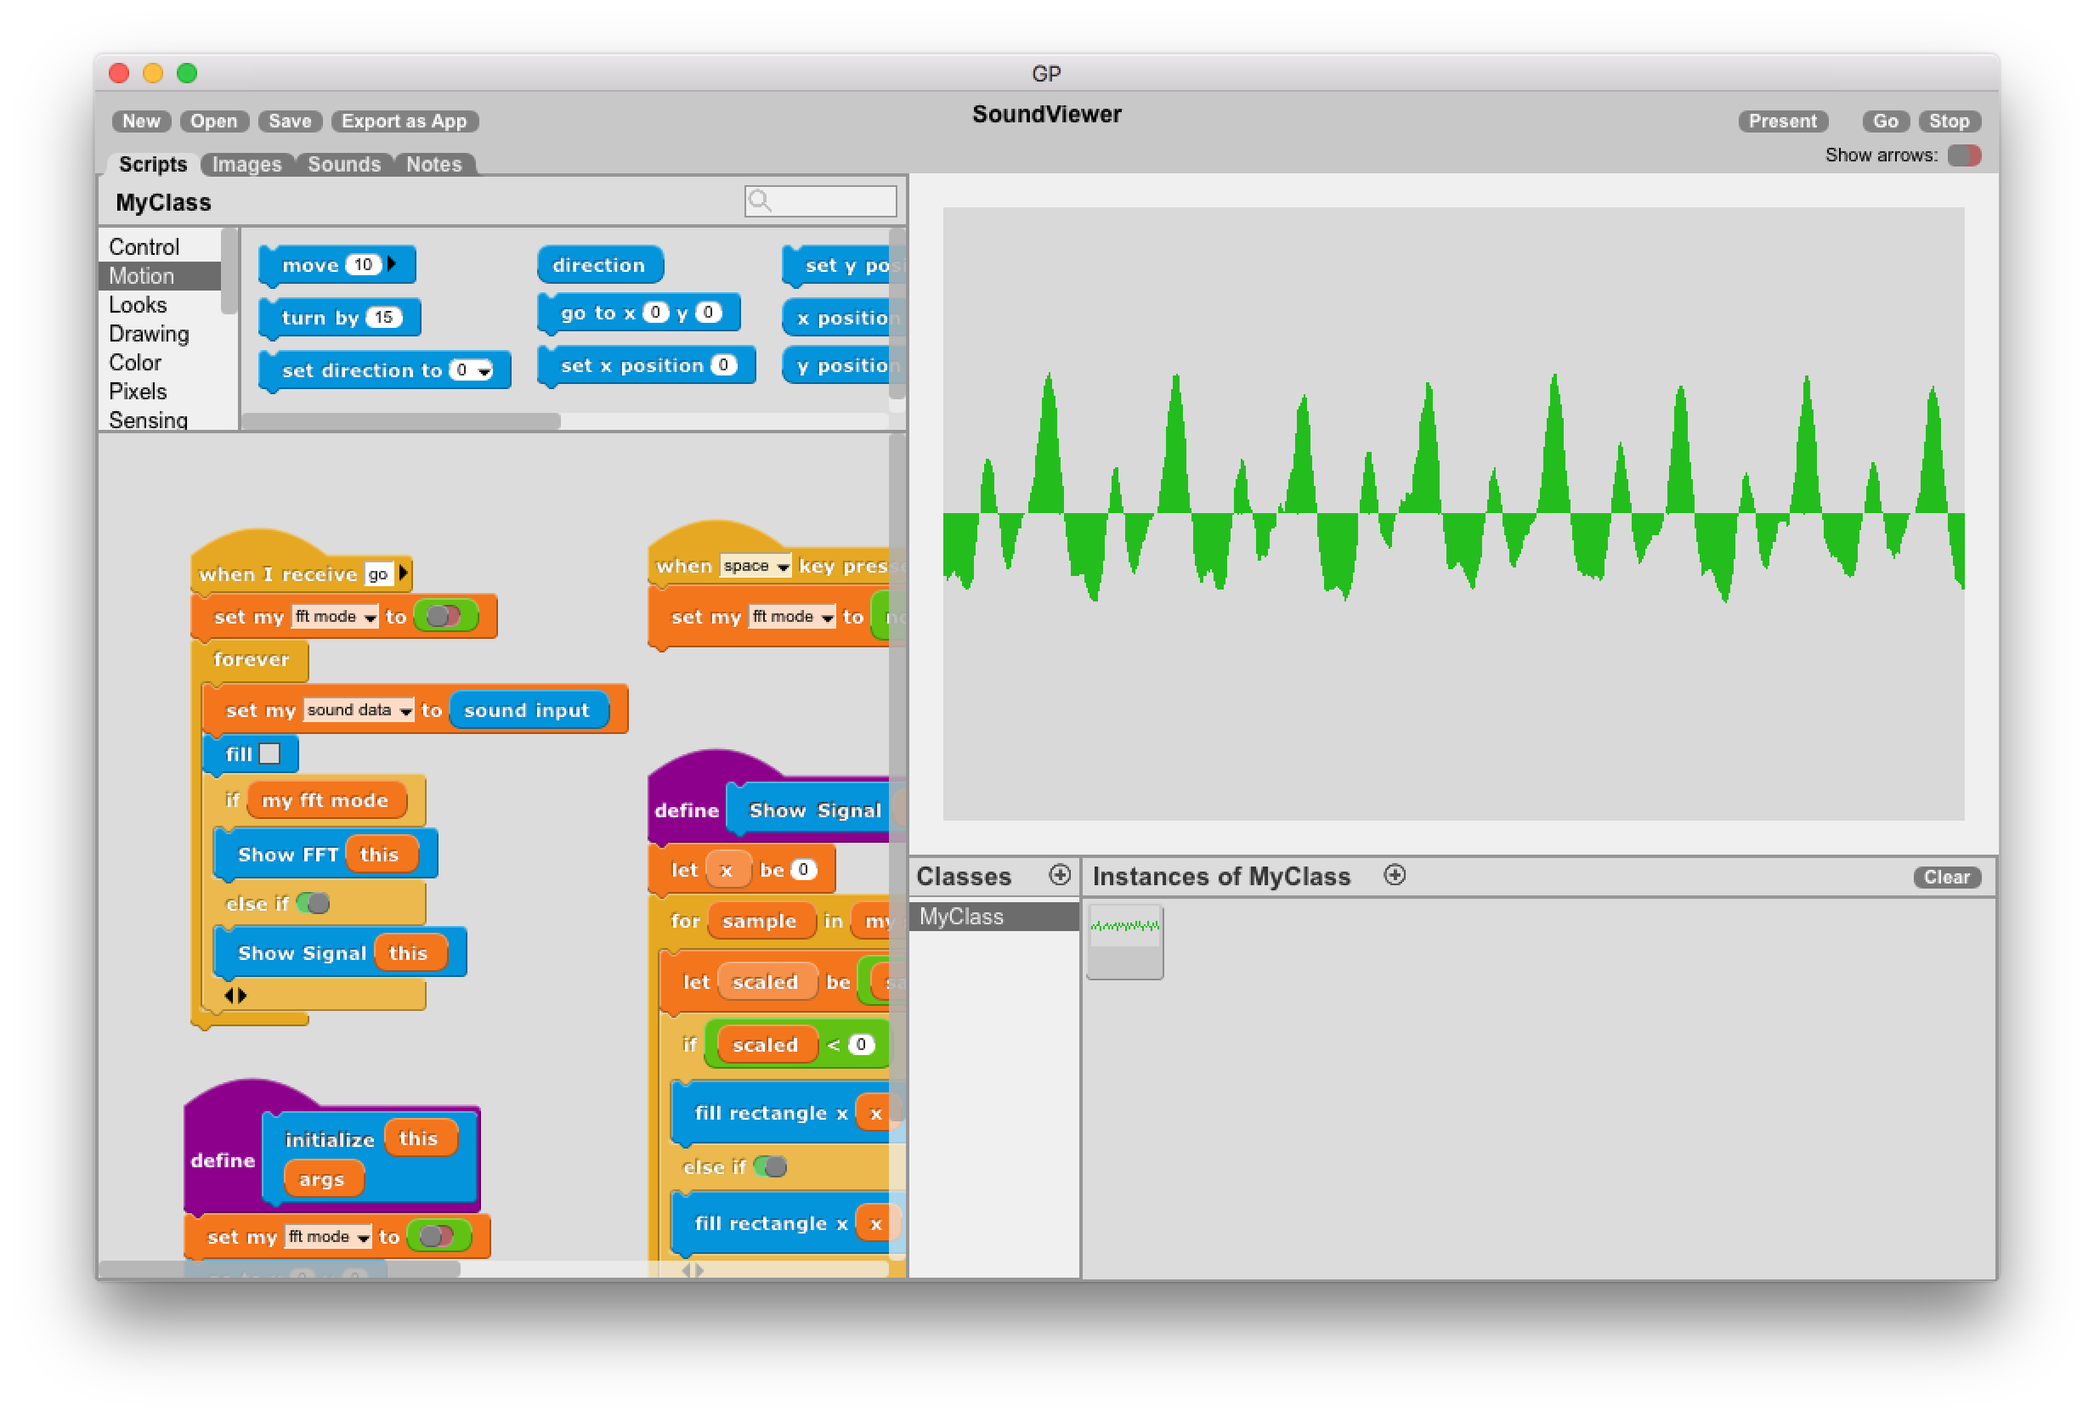Select the Color block category
Image resolution: width=2094 pixels, height=1417 pixels.
tap(159, 362)
